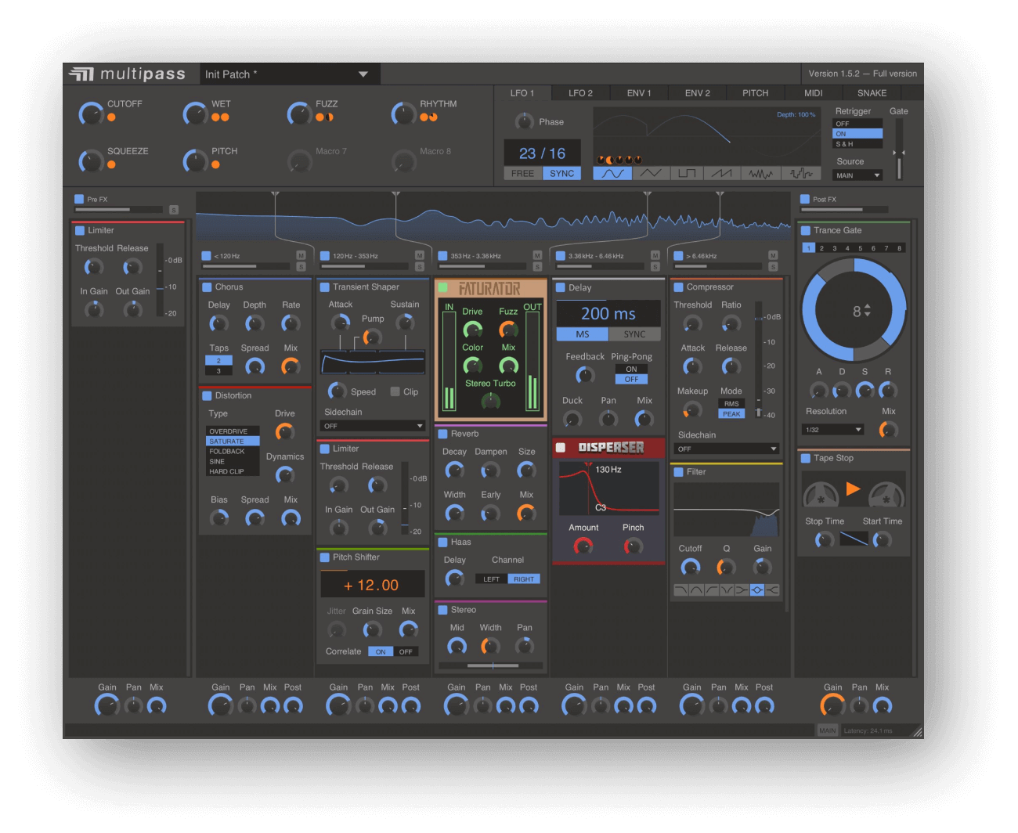Turn Ping-Pong ON in Delay
This screenshot has width=1018, height=833.
coord(631,370)
